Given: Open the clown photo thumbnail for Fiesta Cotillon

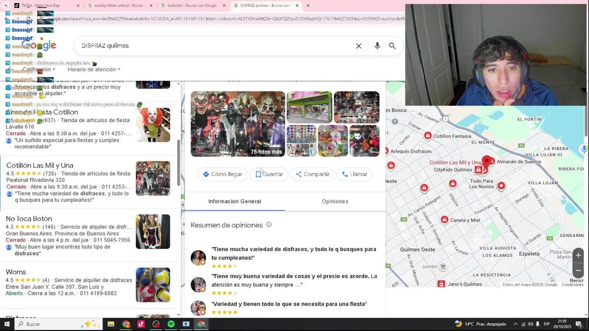Looking at the screenshot, I should [x=153, y=125].
